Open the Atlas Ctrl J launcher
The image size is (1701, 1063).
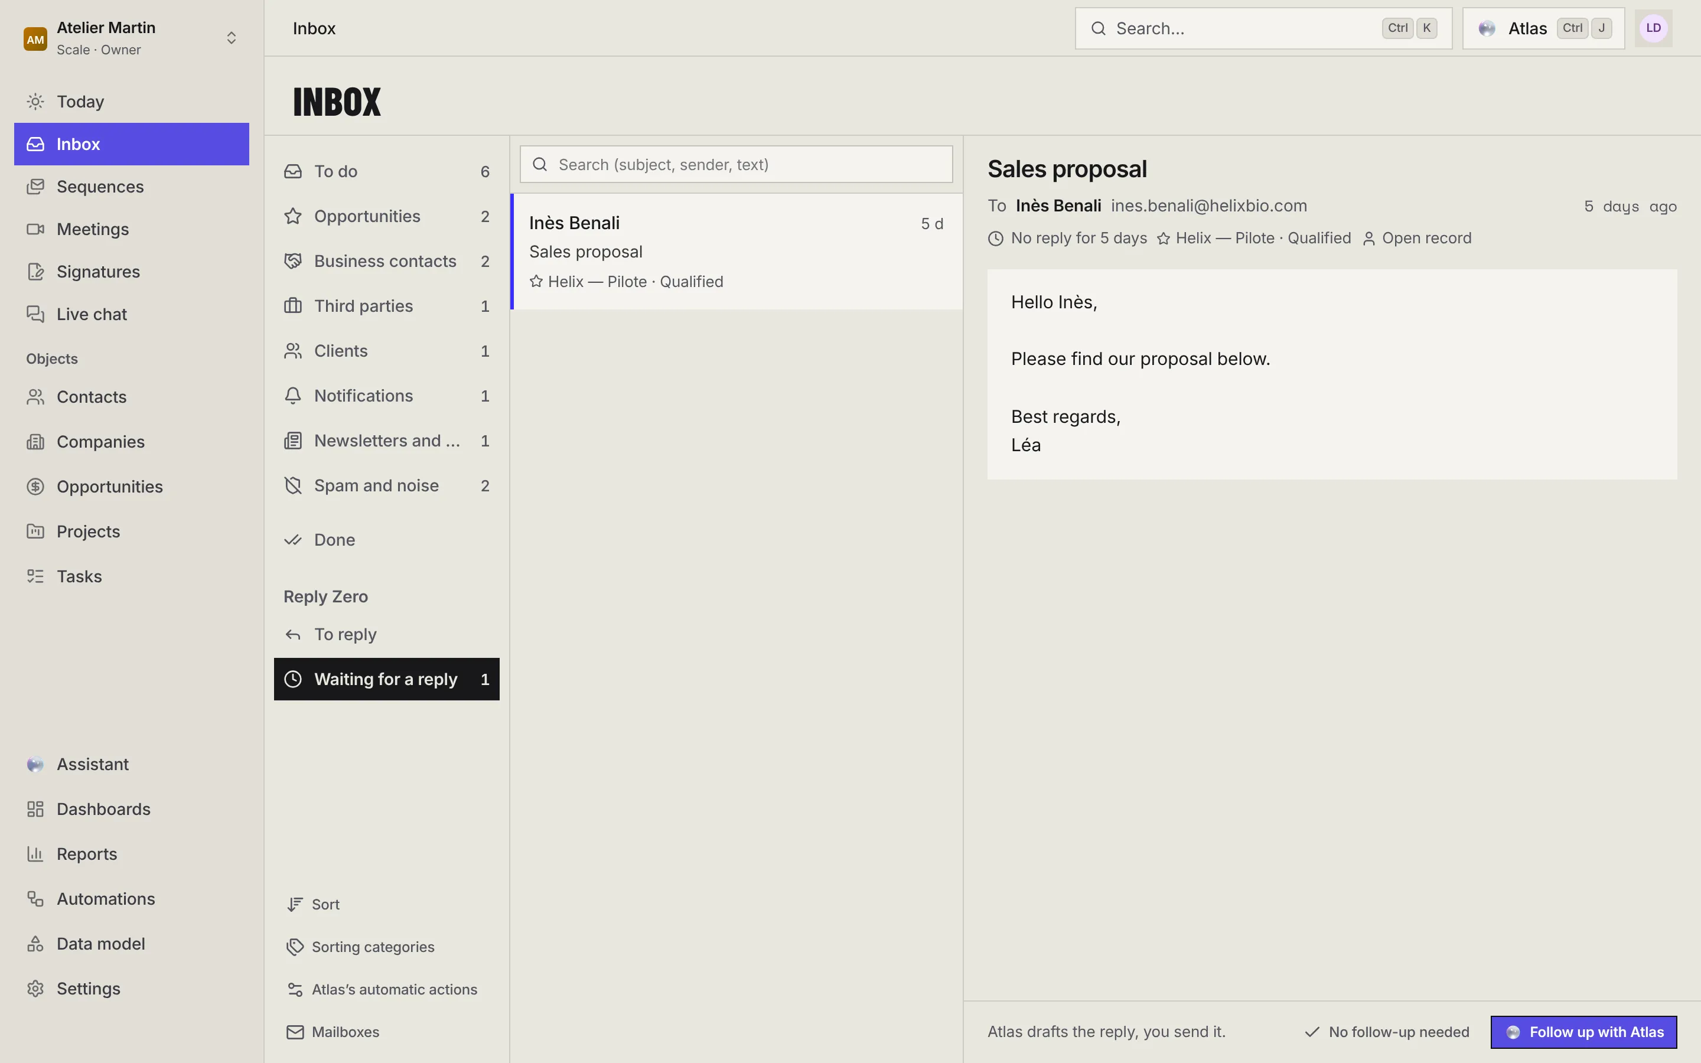click(x=1543, y=29)
